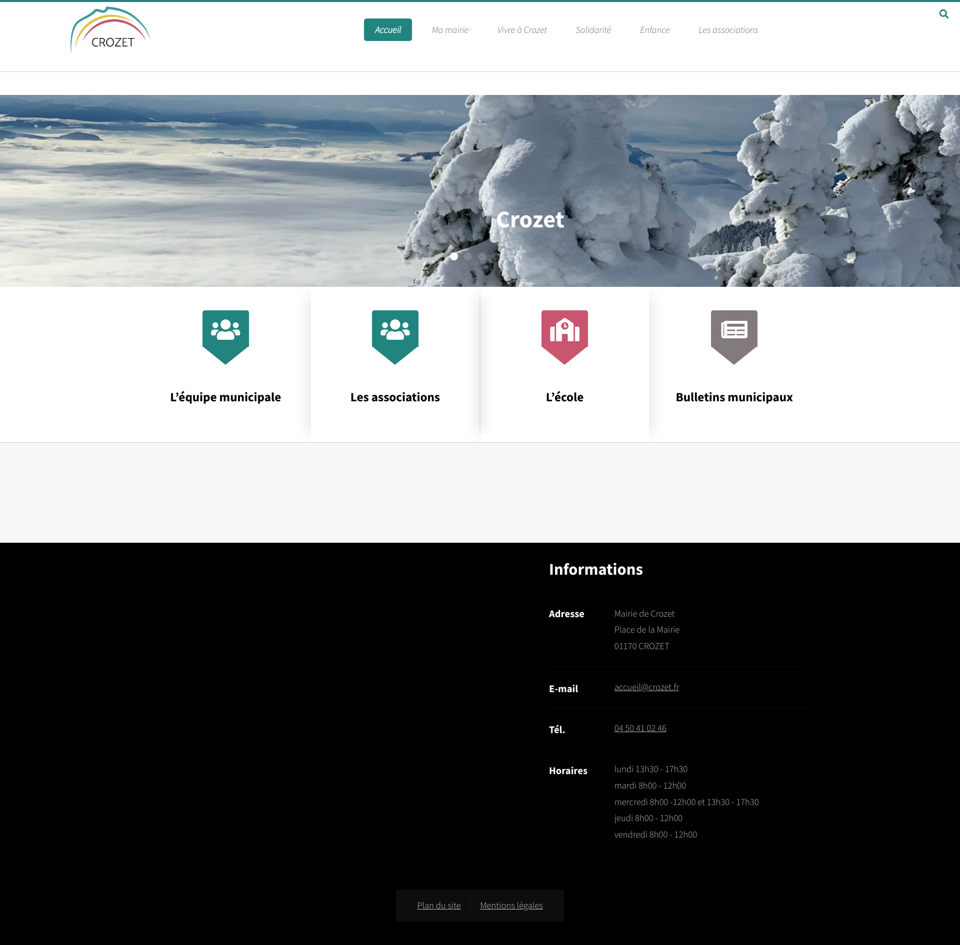Open Les associations in the top navigation
This screenshot has height=945, width=960.
click(x=728, y=30)
